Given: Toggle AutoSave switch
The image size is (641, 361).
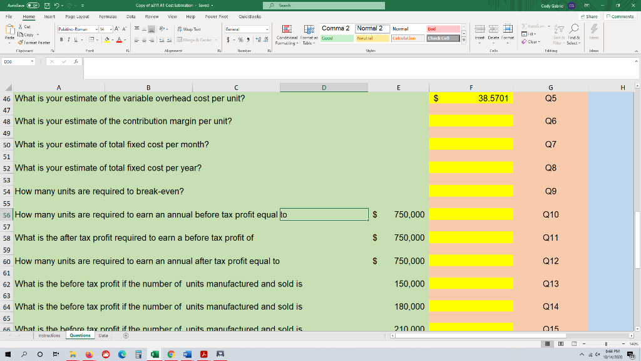Looking at the screenshot, I should click(x=33, y=6).
